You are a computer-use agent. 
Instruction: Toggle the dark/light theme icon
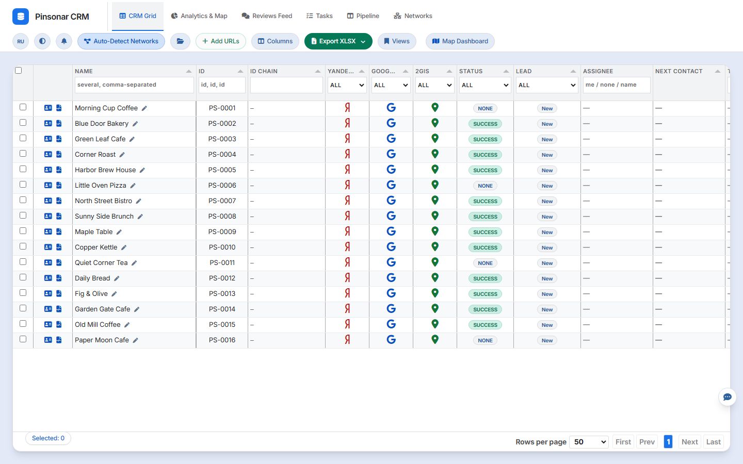[x=42, y=41]
